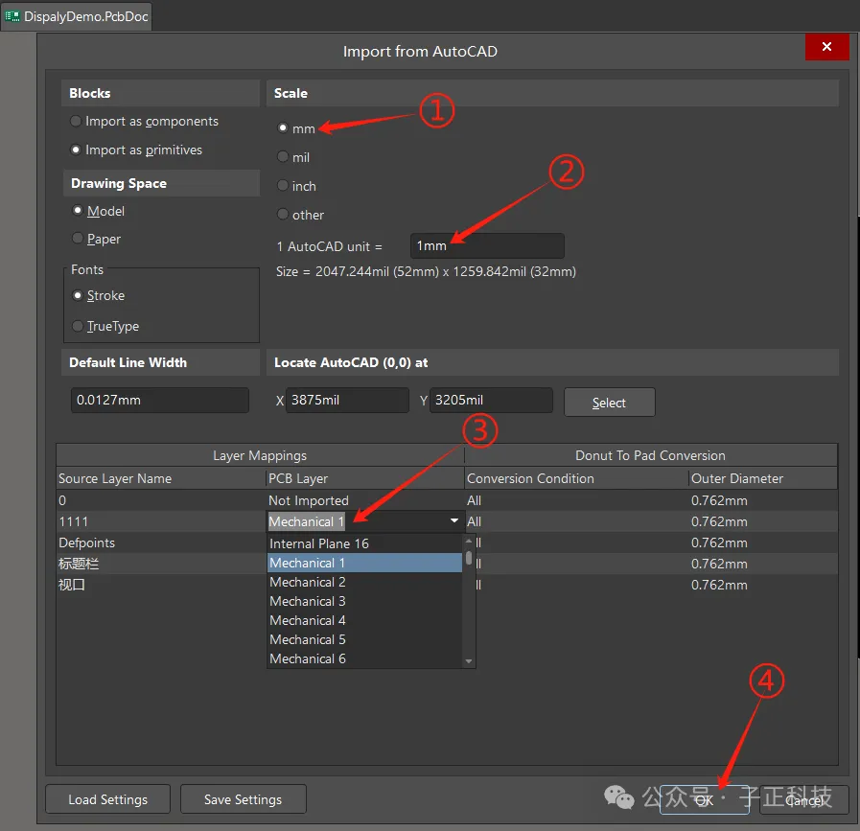
Task: Click layer list scroll-up arrow
Action: coord(469,541)
